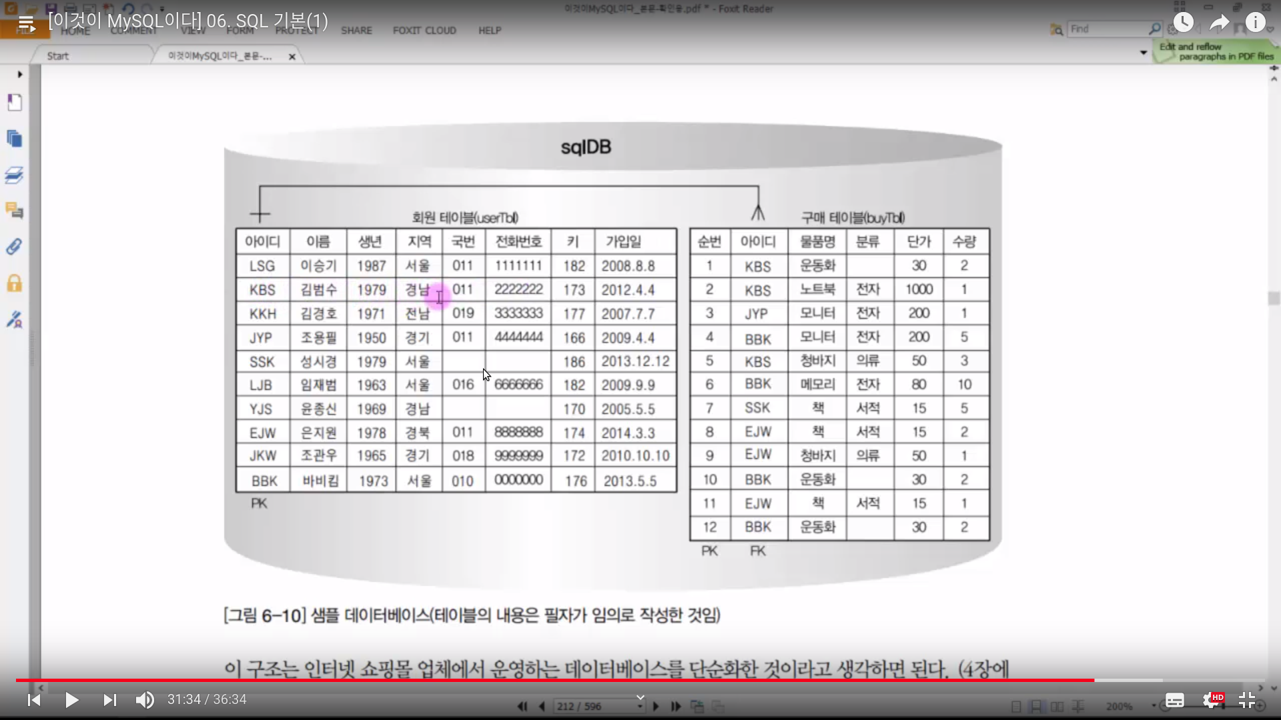Click the Find magnifier search icon
This screenshot has width=1281, height=720.
pos(1155,29)
